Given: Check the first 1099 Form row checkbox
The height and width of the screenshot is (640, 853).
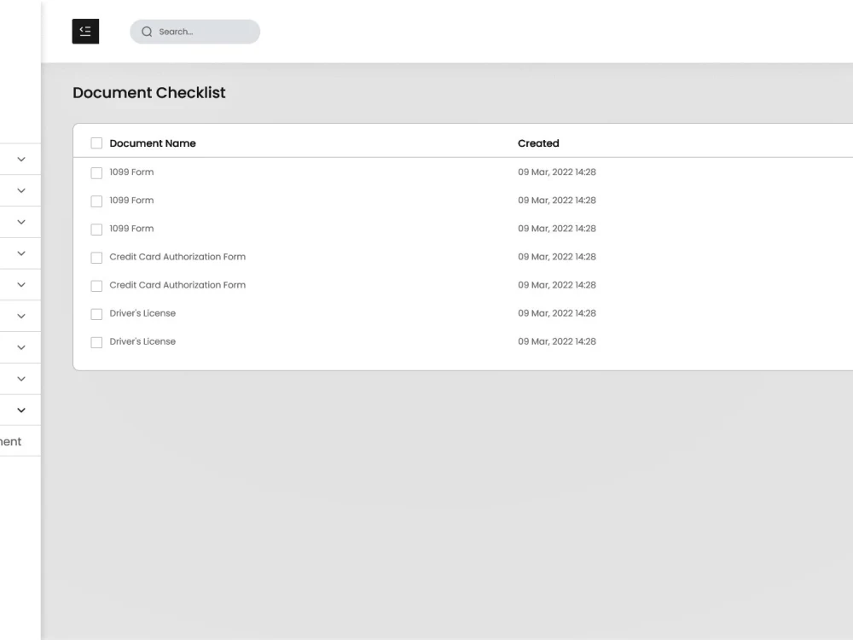Looking at the screenshot, I should click(96, 173).
